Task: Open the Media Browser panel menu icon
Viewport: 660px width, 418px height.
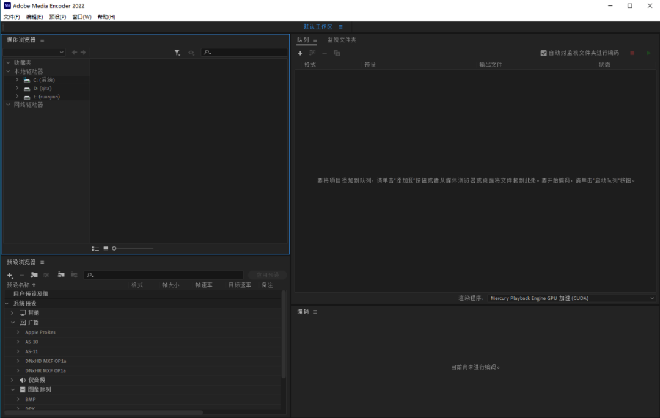Action: [42, 40]
